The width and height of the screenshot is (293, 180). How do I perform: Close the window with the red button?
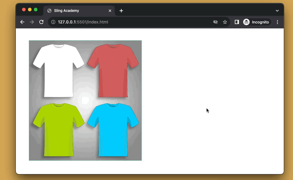[x=24, y=9]
